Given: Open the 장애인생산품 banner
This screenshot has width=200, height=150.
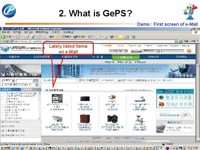Looking at the screenshot, I should pos(175,104).
